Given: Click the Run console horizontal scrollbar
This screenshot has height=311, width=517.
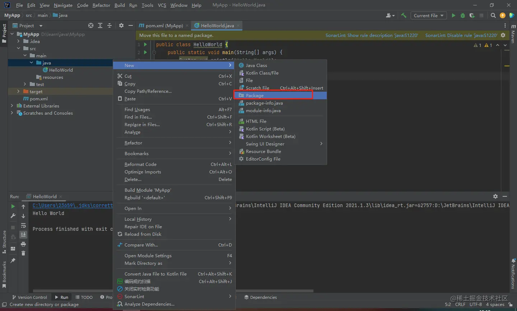Looking at the screenshot, I should [x=173, y=291].
